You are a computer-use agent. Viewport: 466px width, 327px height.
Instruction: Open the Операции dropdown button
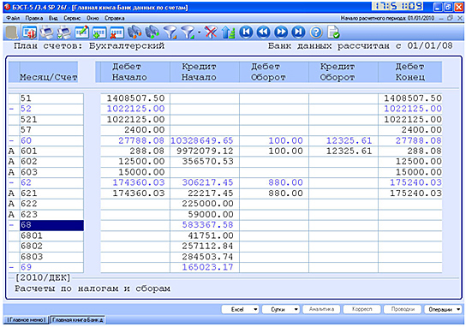[443, 310]
